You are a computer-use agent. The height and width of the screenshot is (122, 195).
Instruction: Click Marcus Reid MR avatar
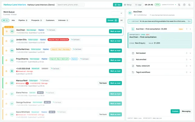12,83
